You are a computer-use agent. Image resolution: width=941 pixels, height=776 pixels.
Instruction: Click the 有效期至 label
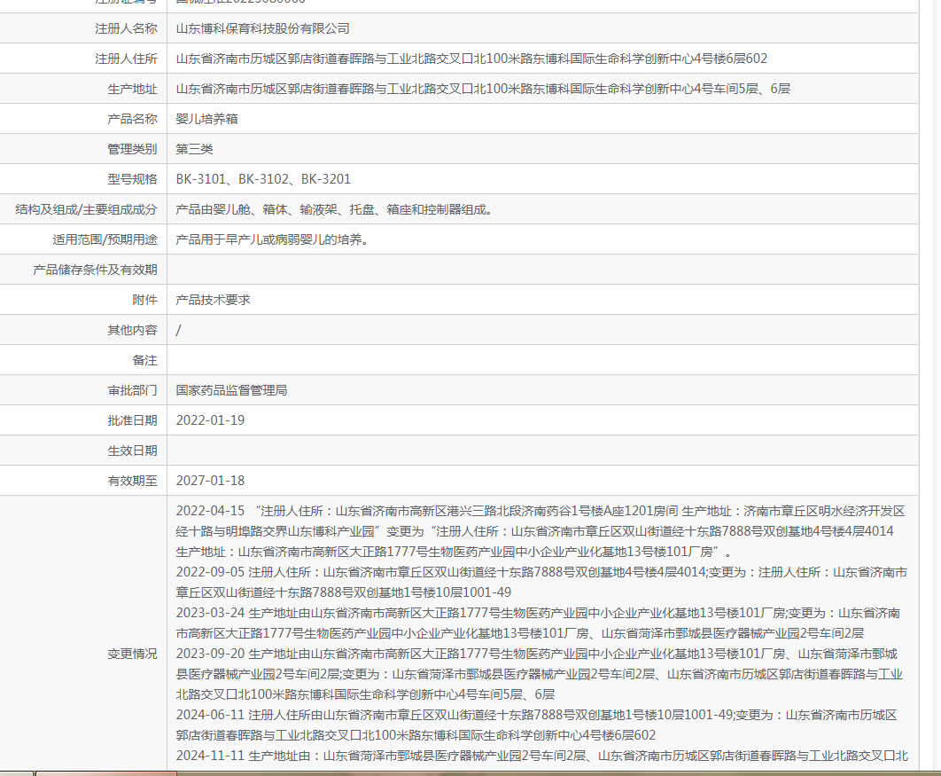pos(132,481)
